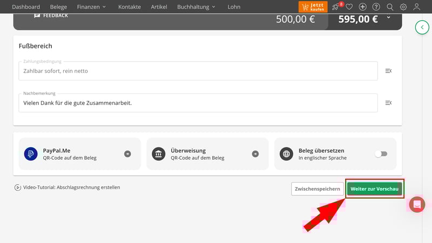
Task: Expand the Buchhaltung menu
Action: 196,7
